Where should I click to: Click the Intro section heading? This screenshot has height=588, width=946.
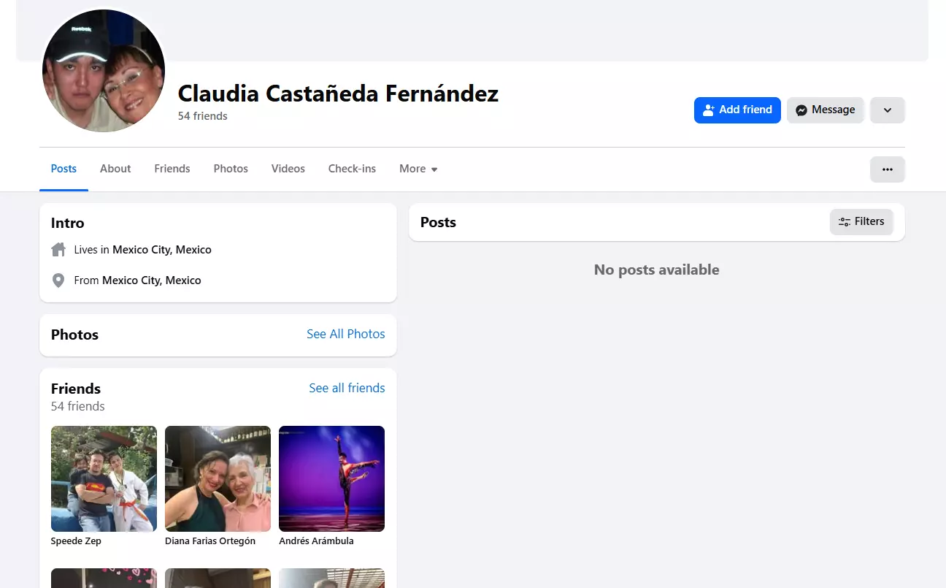(68, 224)
